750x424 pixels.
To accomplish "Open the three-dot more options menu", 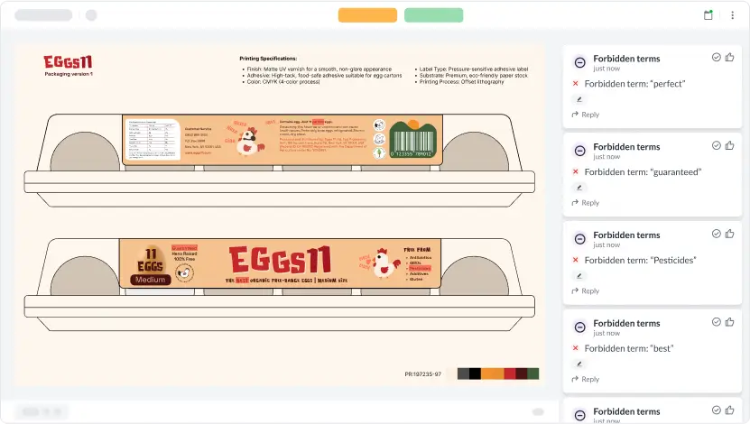I will point(732,15).
